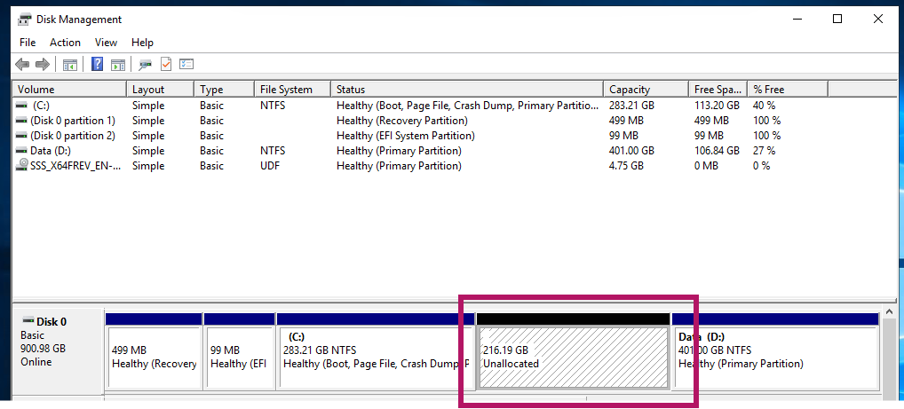The height and width of the screenshot is (409, 904).
Task: Click the UDF file system cell
Action: click(x=270, y=165)
